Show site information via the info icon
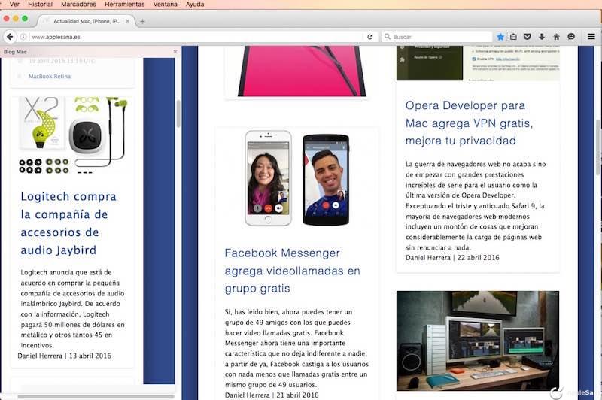Viewport: 602px width, 400px height. click(23, 37)
